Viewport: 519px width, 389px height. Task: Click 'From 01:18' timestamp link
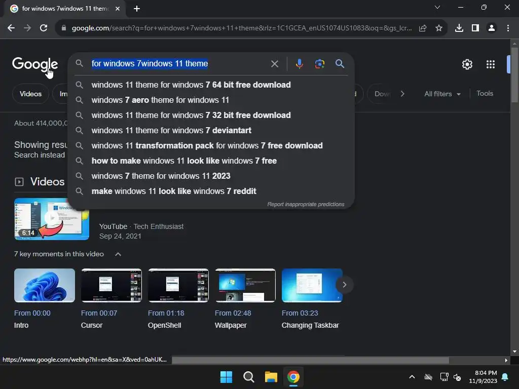[x=166, y=313]
